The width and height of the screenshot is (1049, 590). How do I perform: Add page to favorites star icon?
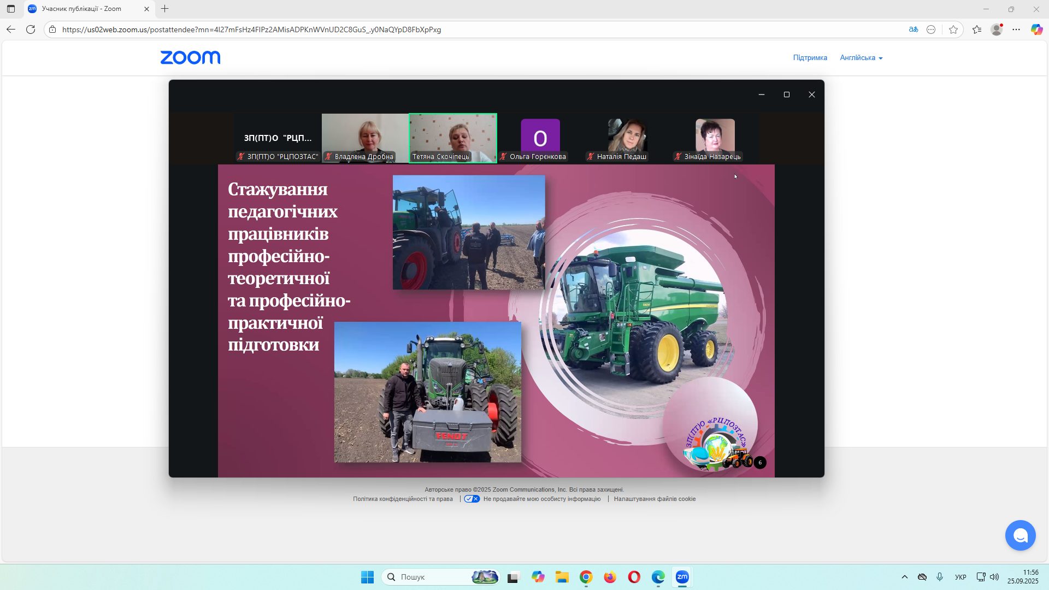(953, 29)
